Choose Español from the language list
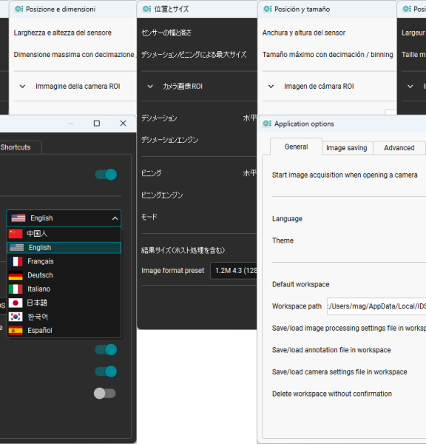426x444 pixels. (64, 331)
